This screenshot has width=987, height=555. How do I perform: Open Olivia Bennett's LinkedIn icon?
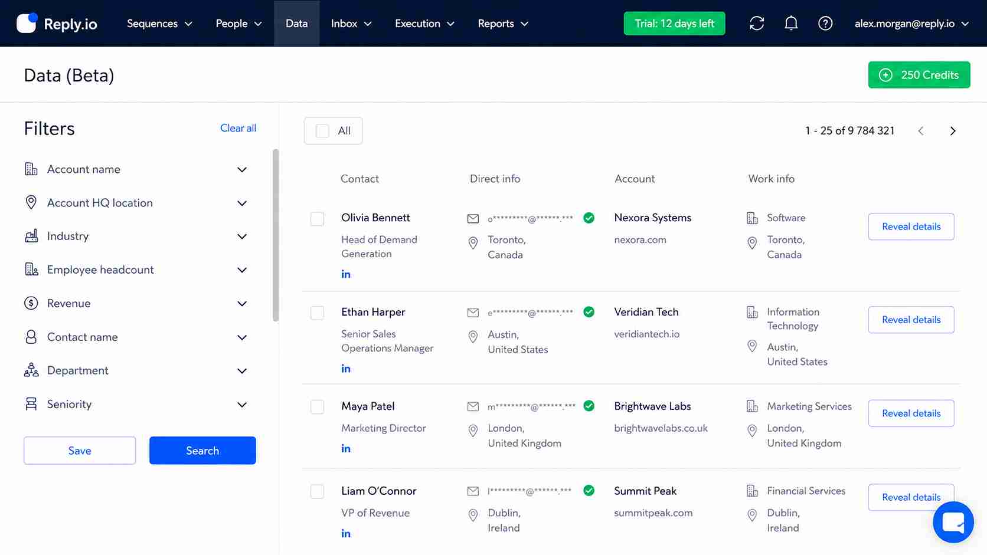click(346, 274)
